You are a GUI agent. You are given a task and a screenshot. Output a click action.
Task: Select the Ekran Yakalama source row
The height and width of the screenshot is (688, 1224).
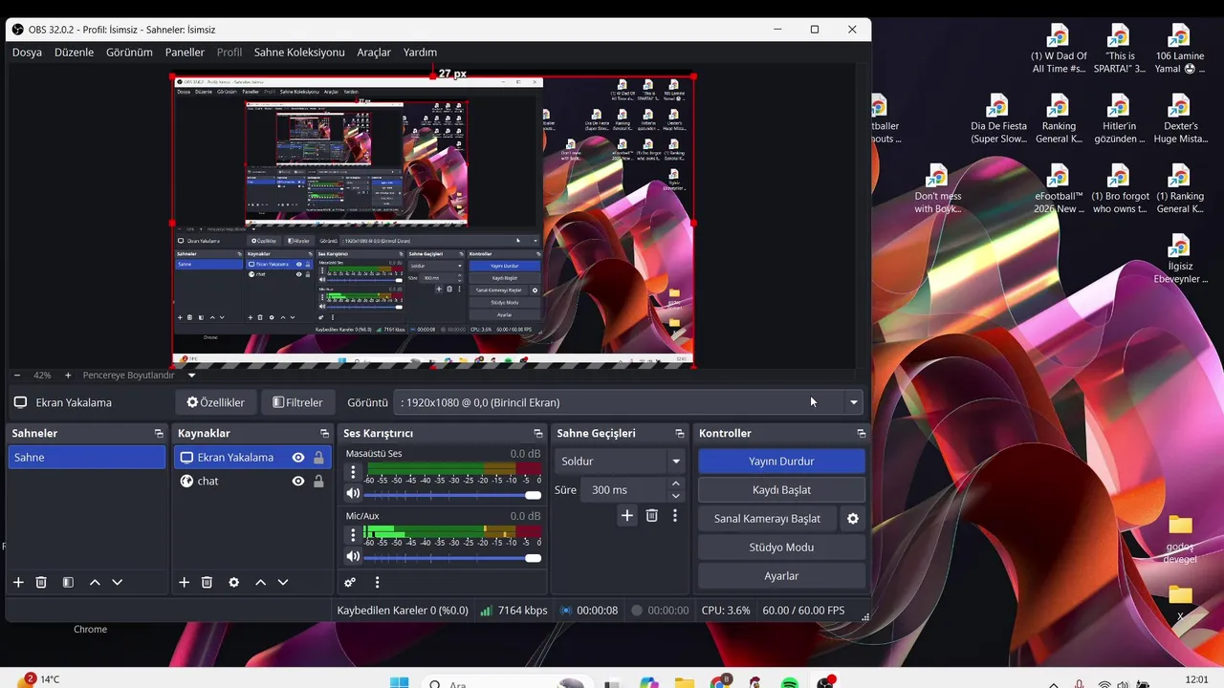[252, 458]
